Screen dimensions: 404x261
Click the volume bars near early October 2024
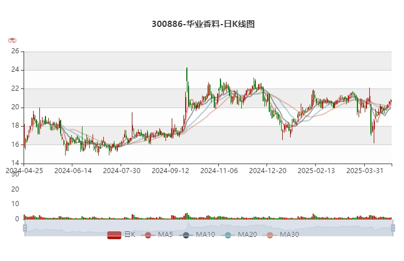click(x=187, y=216)
